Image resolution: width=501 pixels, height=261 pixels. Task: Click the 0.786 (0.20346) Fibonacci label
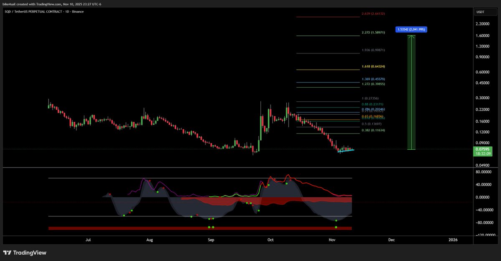(x=373, y=109)
